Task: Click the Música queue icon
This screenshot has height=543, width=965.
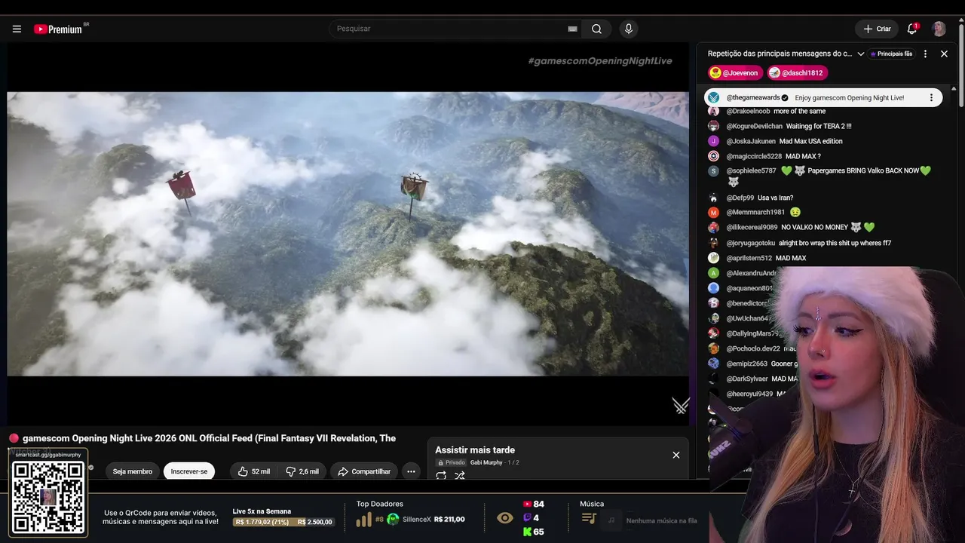Action: pos(590,519)
